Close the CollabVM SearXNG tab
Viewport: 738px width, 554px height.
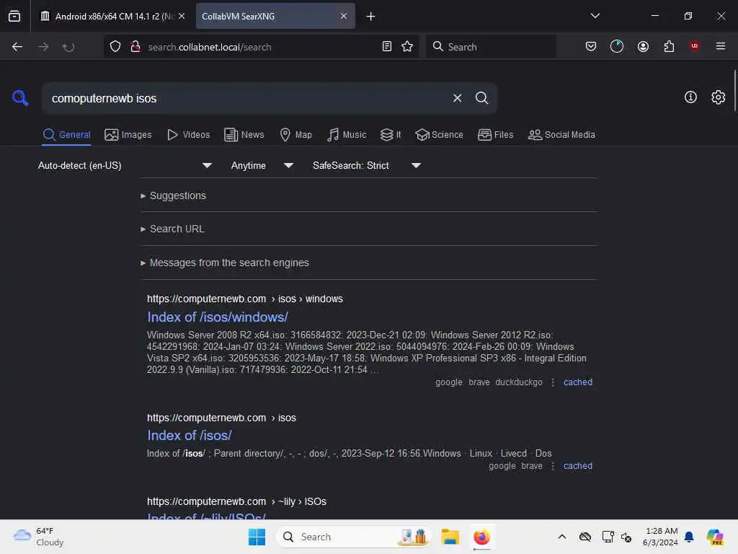coord(344,16)
